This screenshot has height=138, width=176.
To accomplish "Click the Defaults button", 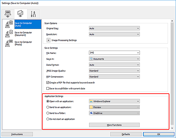I will [126, 134].
